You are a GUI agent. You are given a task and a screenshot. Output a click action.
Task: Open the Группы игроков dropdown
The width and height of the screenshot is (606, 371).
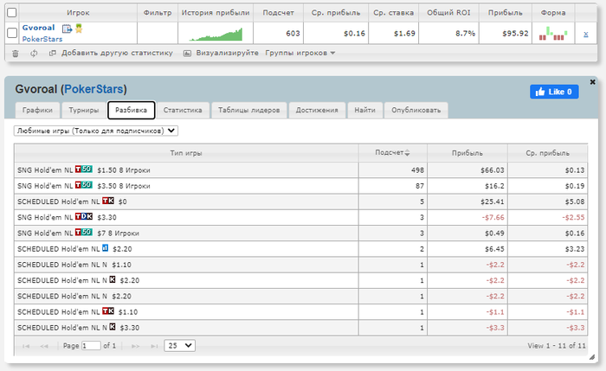point(300,53)
